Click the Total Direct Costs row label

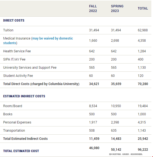[x=41, y=84]
